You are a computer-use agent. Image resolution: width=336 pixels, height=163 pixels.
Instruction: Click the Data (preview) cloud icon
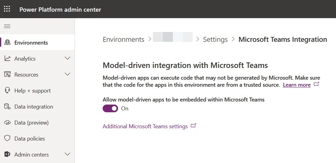7,123
